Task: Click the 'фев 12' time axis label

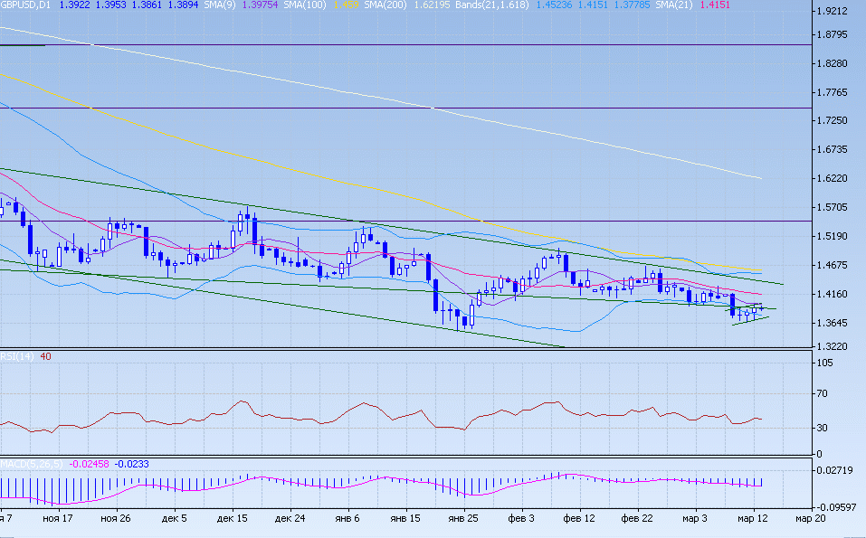Action: [579, 519]
